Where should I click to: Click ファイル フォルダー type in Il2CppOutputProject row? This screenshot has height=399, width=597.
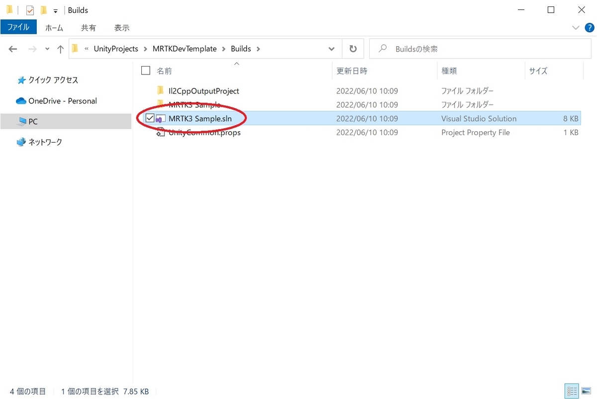[x=468, y=91]
